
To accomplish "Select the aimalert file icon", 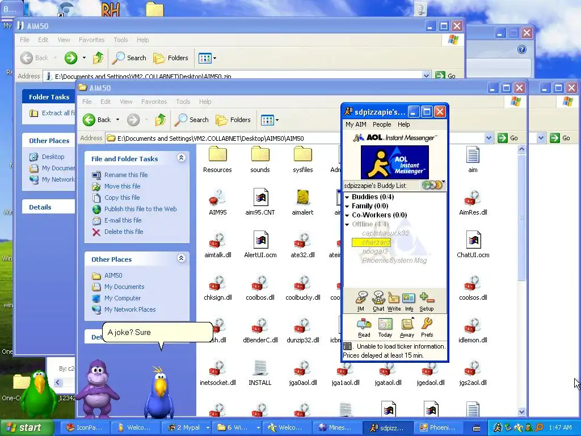I will tap(303, 203).
